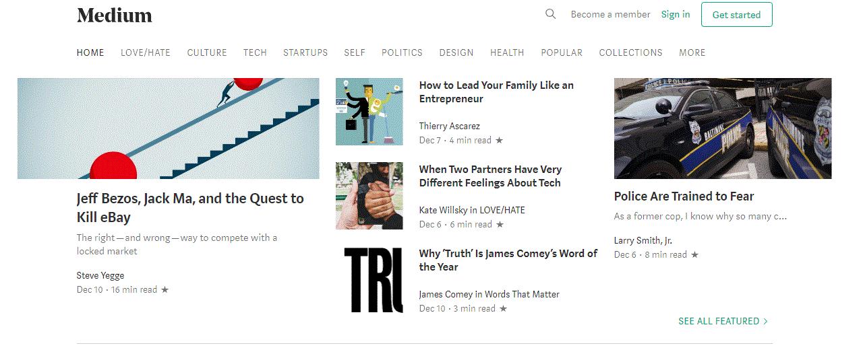Open Jeff Bezos, Jack Ma article title
This screenshot has width=863, height=356.
coord(190,208)
